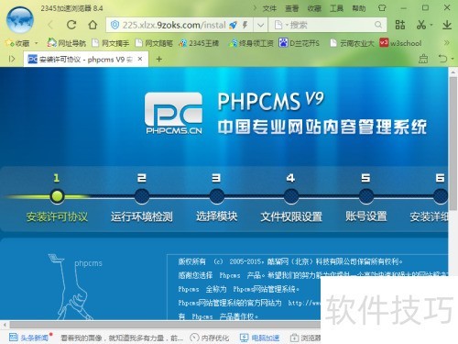Open the 工具 menu
The height and width of the screenshot is (344, 458).
tap(336, 8)
